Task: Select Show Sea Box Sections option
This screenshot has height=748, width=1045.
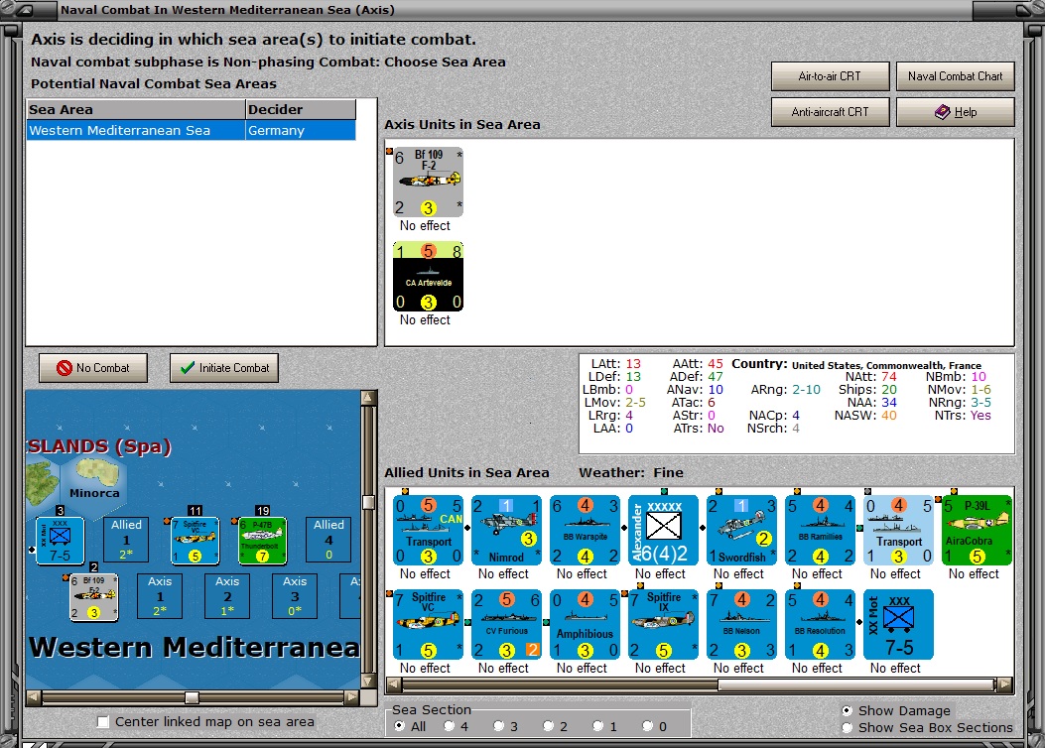Action: [x=848, y=728]
